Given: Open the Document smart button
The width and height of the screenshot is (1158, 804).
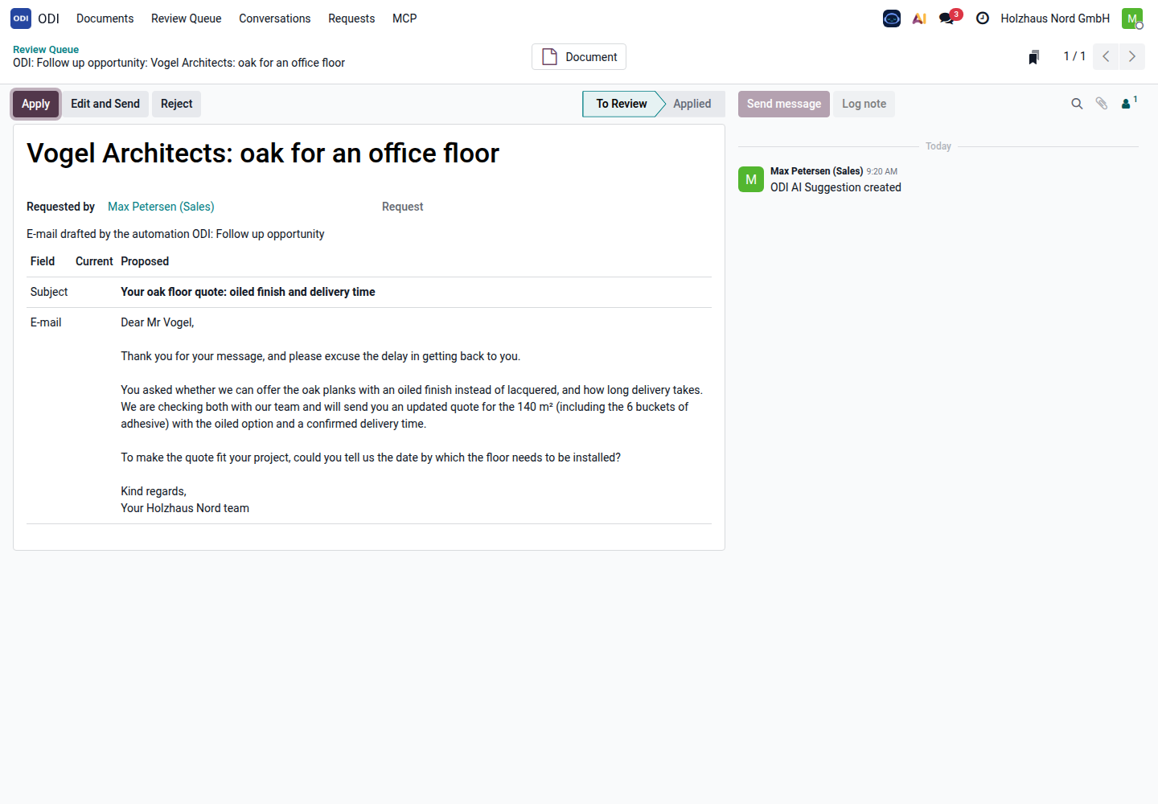Looking at the screenshot, I should (x=579, y=57).
